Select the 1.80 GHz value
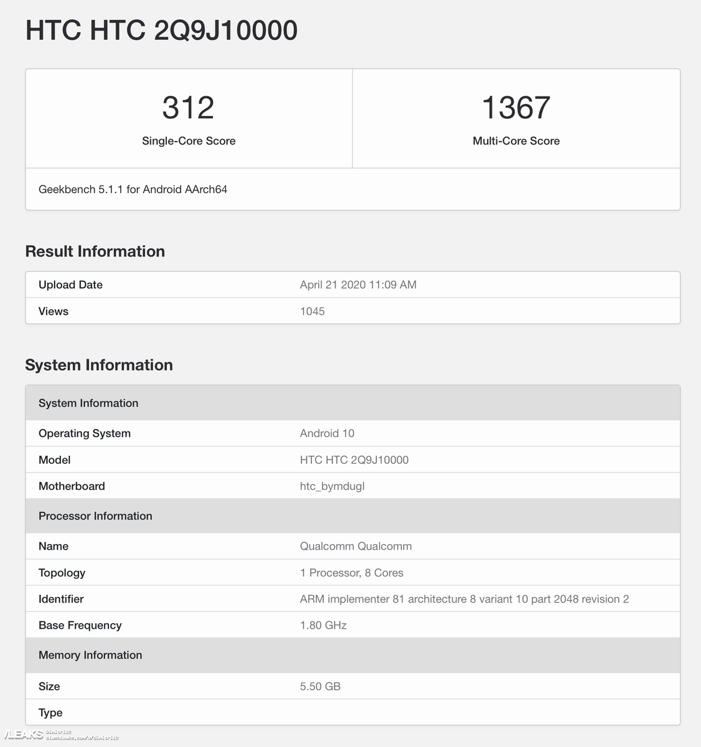 click(x=323, y=625)
